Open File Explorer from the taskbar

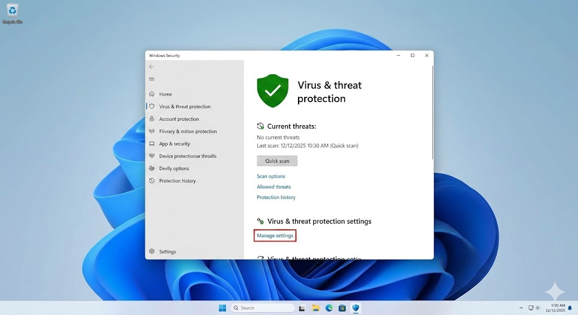(x=316, y=308)
